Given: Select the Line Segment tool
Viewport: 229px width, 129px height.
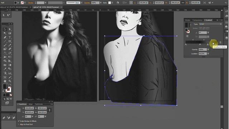Looking at the screenshot, I should coord(5,42).
